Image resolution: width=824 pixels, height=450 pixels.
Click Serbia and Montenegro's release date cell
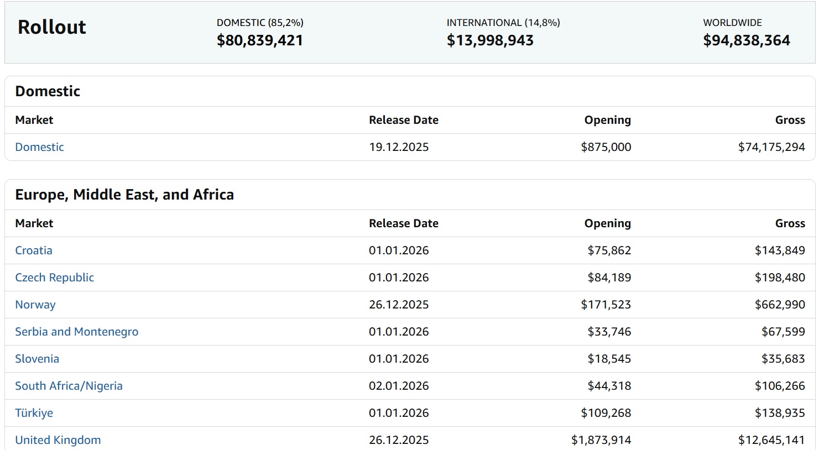pyautogui.click(x=399, y=332)
